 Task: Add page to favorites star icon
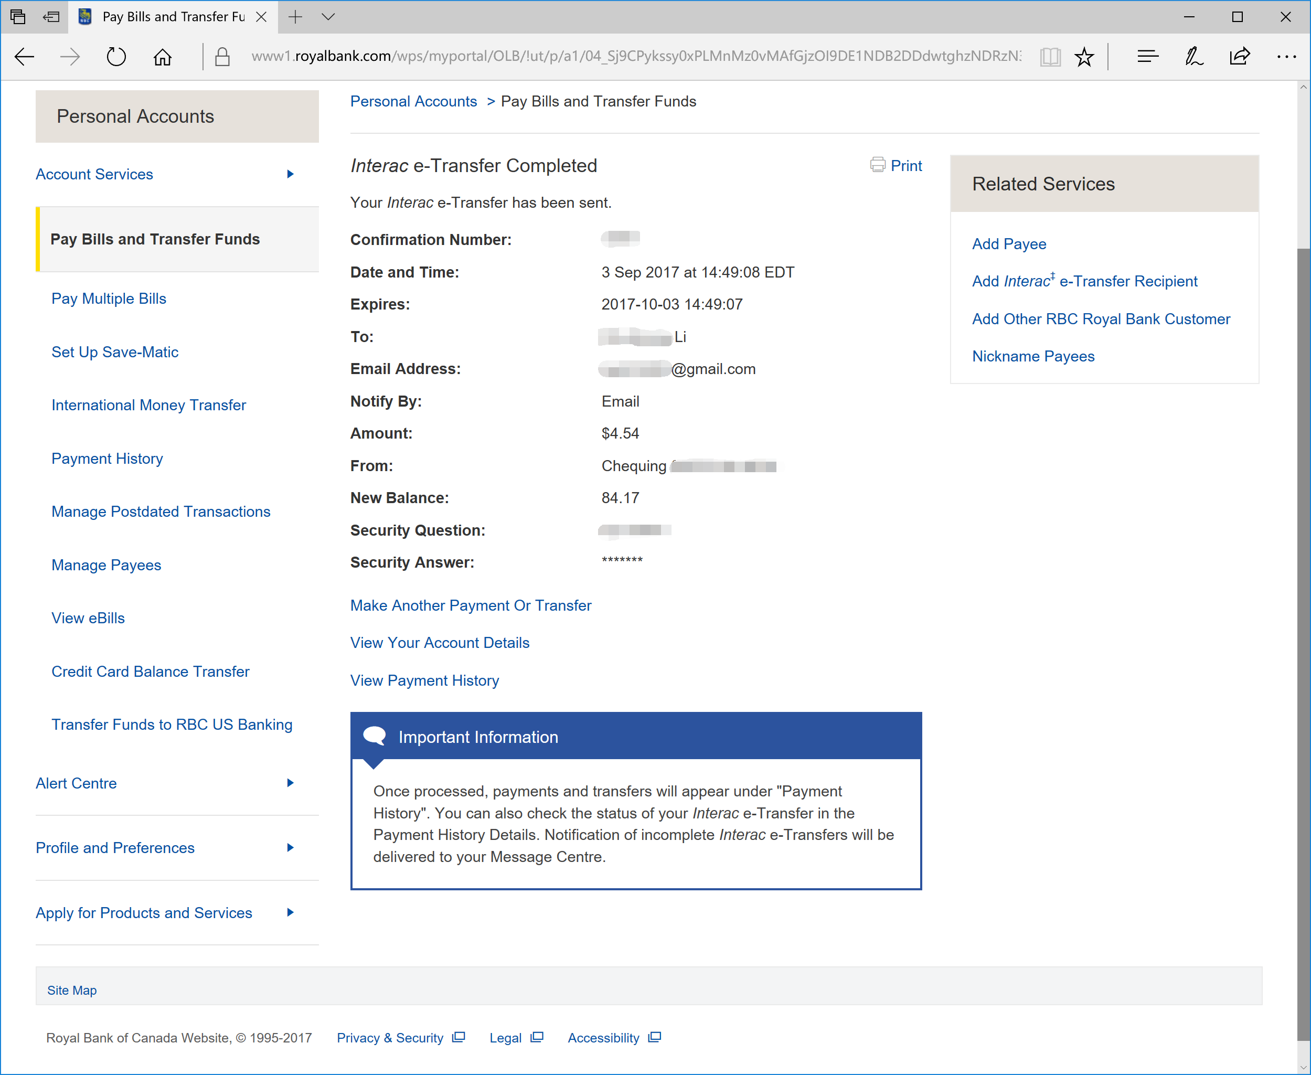pyautogui.click(x=1084, y=57)
